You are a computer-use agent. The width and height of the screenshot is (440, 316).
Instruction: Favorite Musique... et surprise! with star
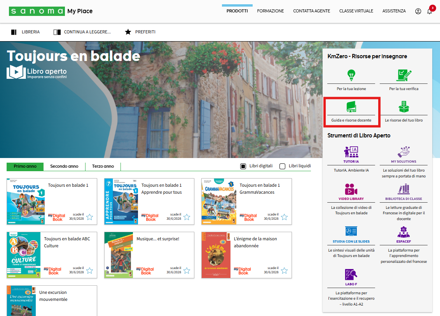187,271
